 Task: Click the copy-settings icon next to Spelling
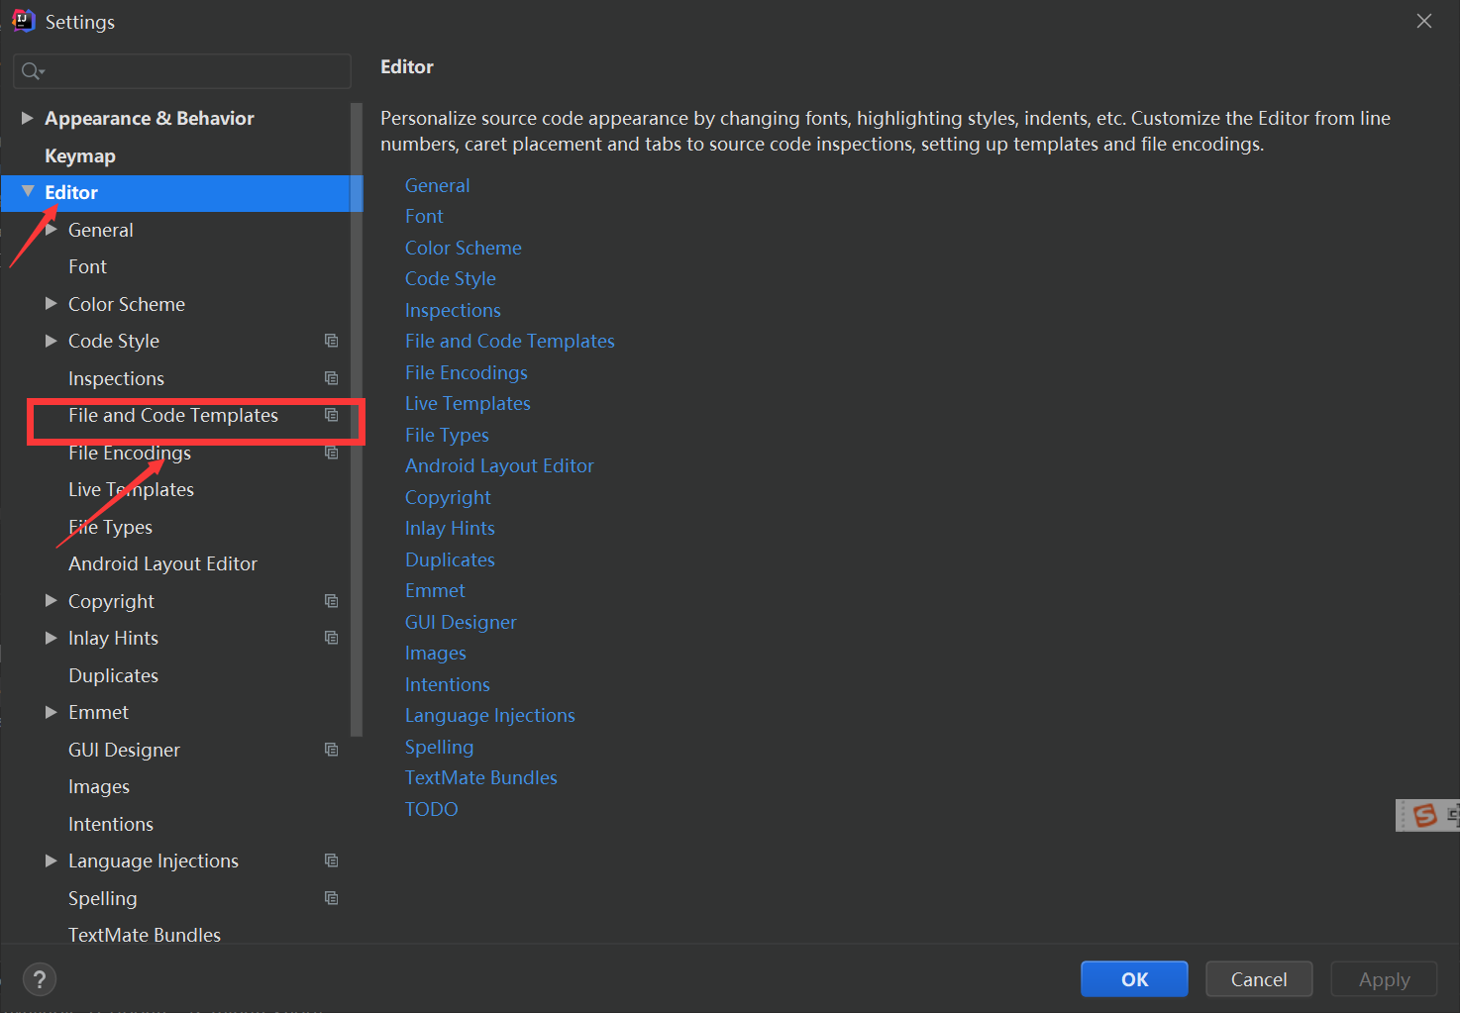coord(331,897)
